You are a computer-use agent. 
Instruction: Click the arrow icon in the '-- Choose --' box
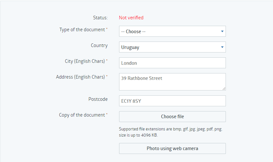[222, 31]
